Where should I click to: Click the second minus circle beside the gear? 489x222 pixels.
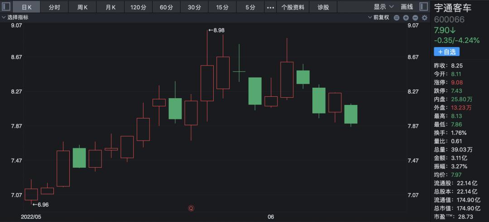coord(415,18)
